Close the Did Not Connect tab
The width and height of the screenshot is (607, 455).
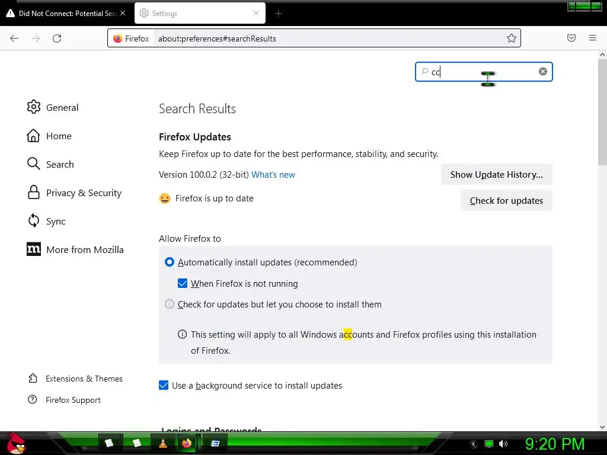tap(123, 13)
